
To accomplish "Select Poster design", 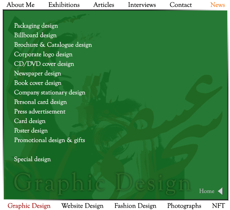I will coord(31,131).
